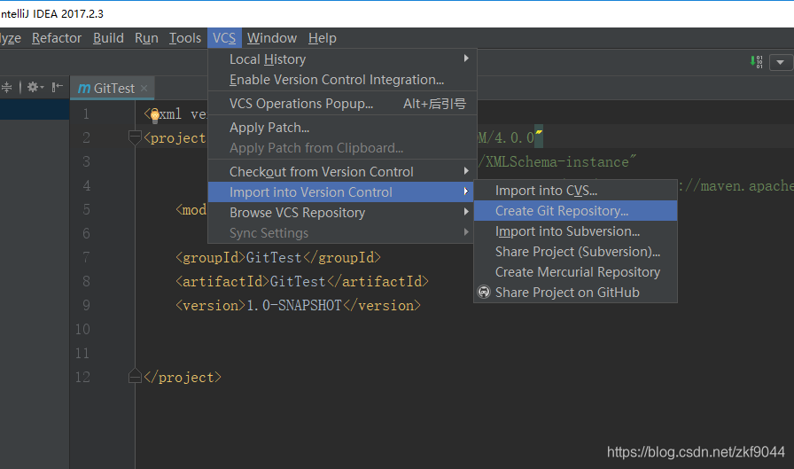Image resolution: width=794 pixels, height=469 pixels.
Task: Open the project view settings gear
Action: pos(35,87)
